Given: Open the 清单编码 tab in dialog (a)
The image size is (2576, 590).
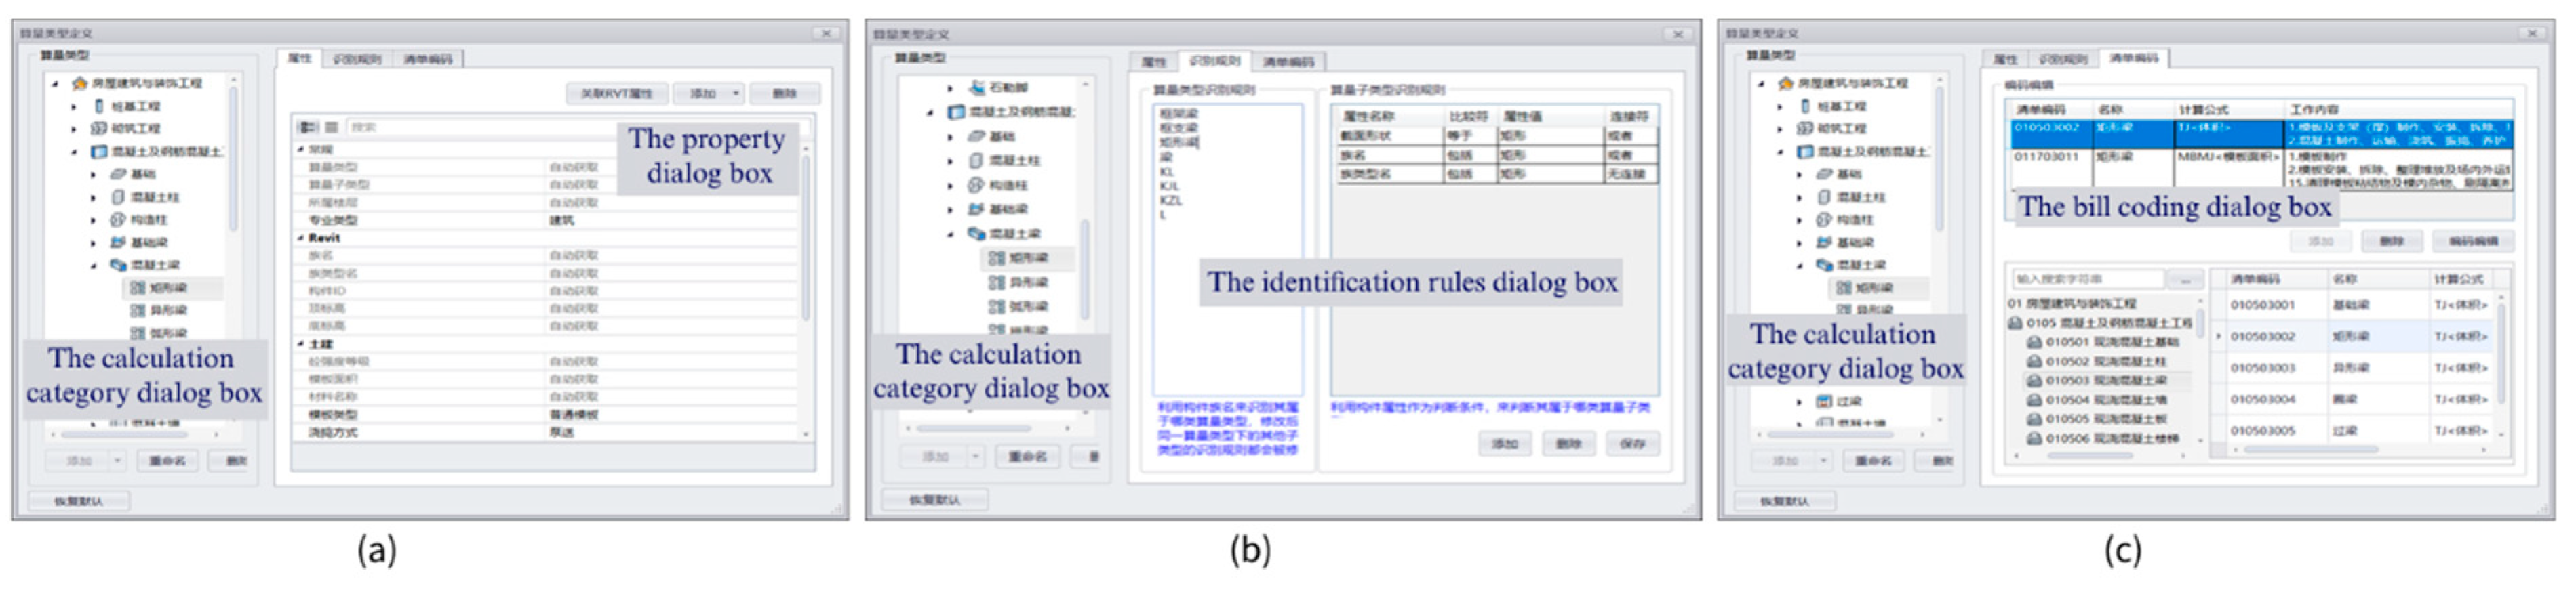Looking at the screenshot, I should 428,59.
